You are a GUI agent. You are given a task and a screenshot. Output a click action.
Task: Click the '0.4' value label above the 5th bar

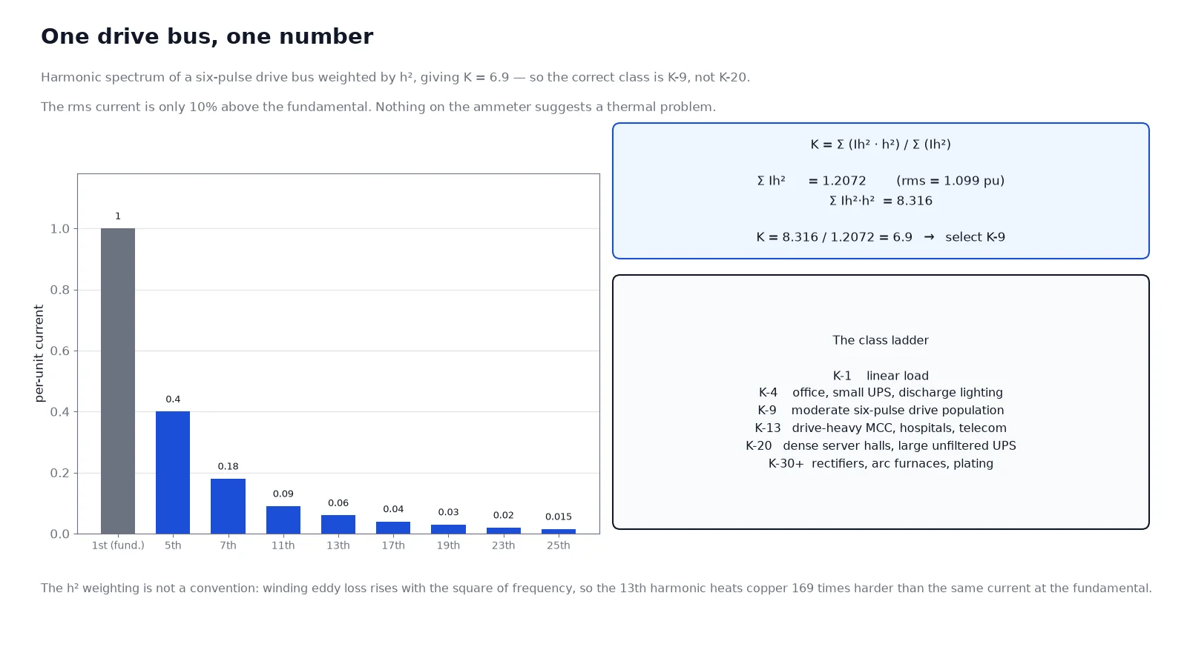tap(173, 399)
